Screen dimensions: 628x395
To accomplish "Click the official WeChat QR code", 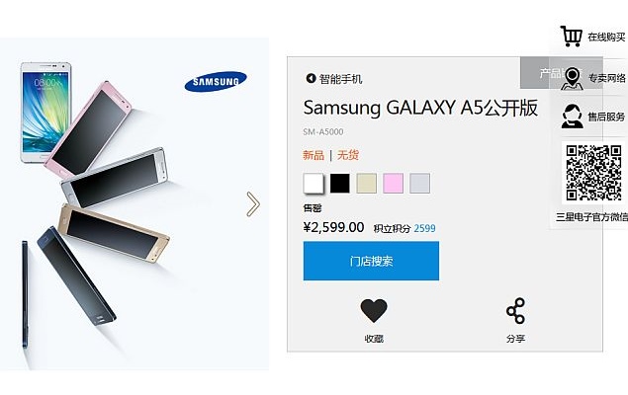I will (592, 173).
